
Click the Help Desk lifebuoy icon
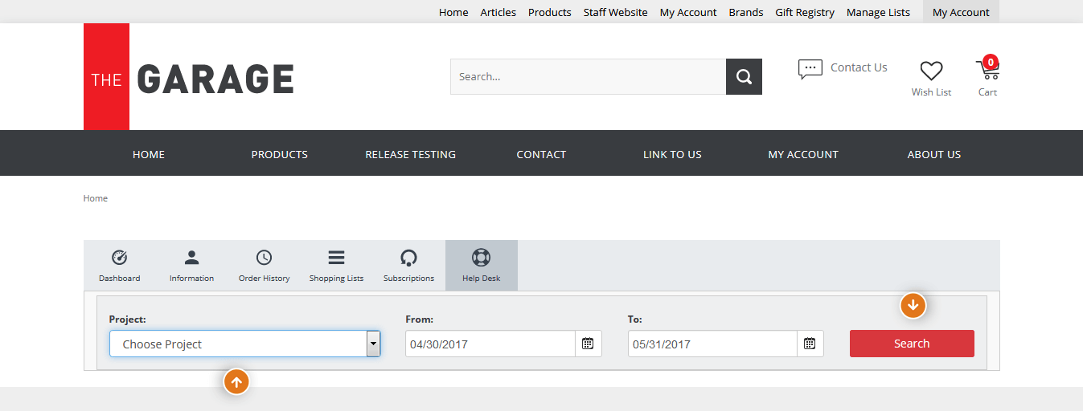tap(481, 258)
